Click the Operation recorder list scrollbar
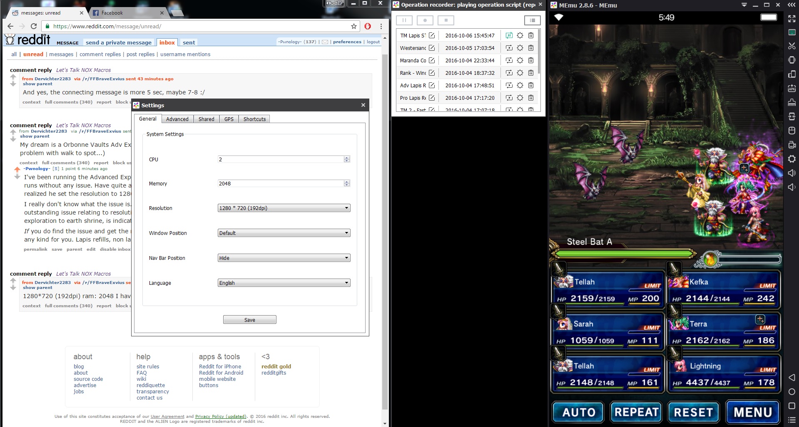The height and width of the screenshot is (427, 799). tap(539, 51)
